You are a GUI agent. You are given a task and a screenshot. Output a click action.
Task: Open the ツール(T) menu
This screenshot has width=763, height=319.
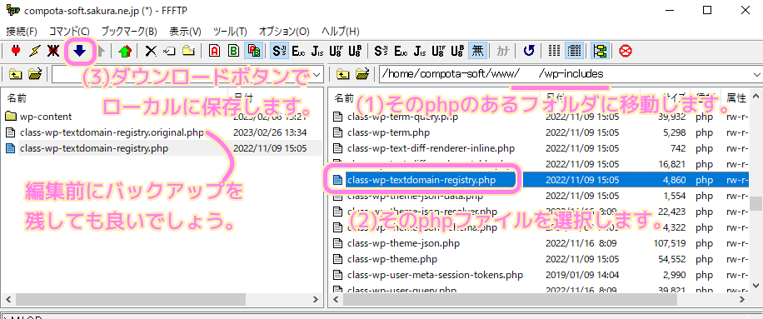[230, 31]
